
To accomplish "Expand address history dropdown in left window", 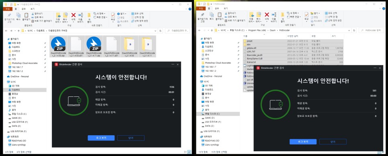I will [155, 31].
